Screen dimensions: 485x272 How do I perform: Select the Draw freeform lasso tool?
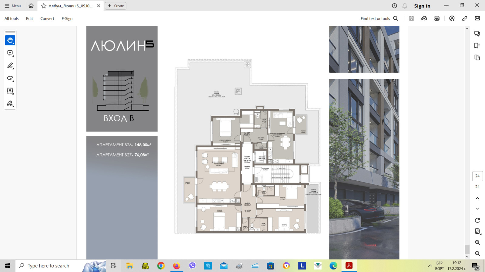click(10, 78)
